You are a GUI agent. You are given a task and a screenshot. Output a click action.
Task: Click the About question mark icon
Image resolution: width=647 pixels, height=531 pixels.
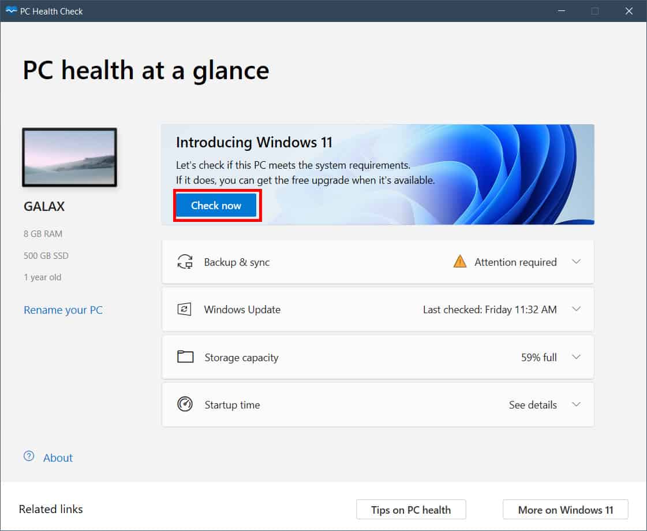(29, 456)
